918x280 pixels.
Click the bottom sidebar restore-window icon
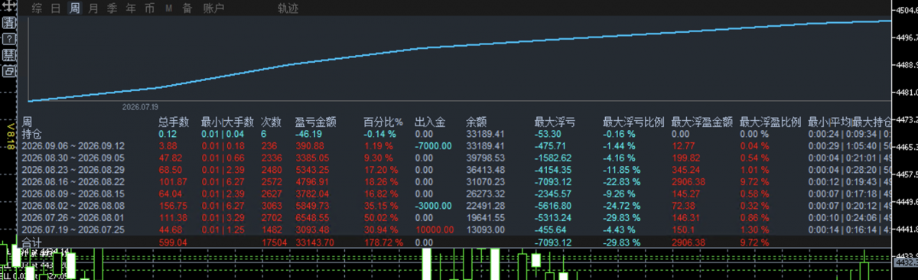[9, 71]
